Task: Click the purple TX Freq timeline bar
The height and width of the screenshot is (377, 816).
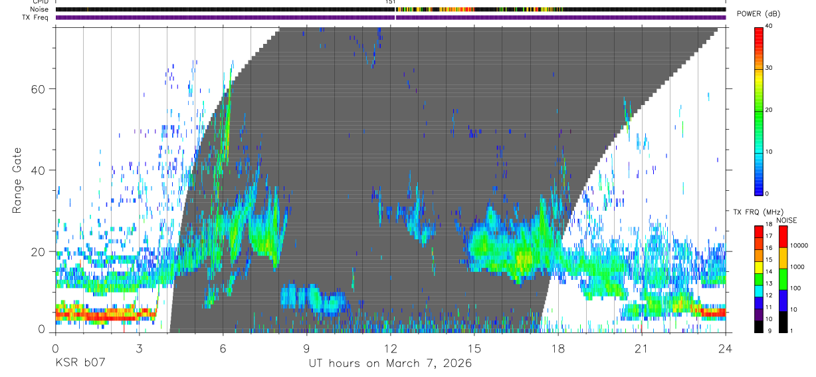Action: point(391,17)
